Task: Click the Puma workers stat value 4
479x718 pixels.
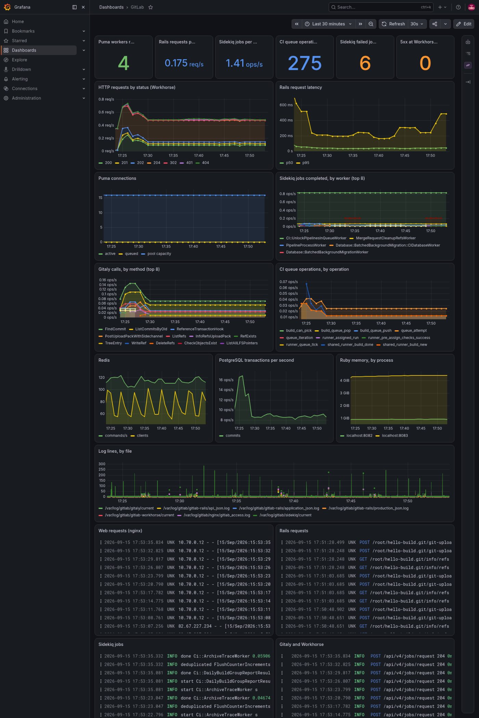Action: pyautogui.click(x=124, y=63)
